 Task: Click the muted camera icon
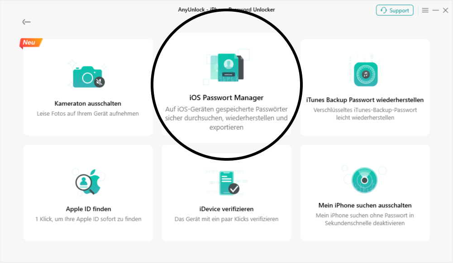pos(88,77)
